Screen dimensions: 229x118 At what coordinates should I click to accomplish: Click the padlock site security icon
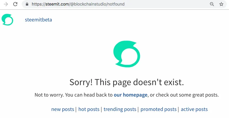(27, 4)
